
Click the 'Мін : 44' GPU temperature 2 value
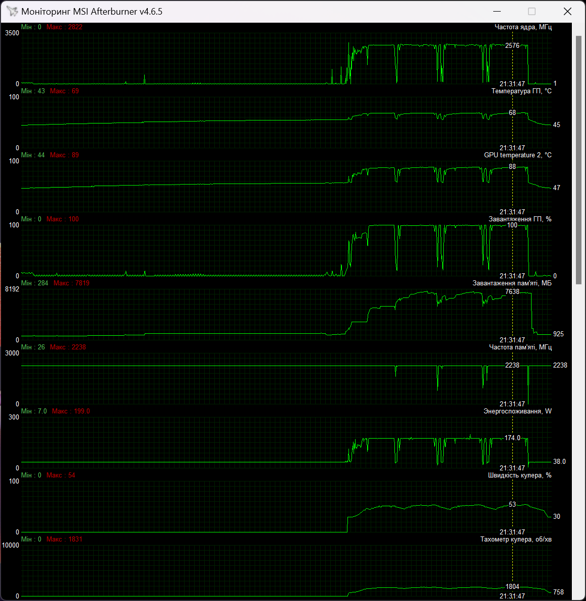(x=33, y=155)
